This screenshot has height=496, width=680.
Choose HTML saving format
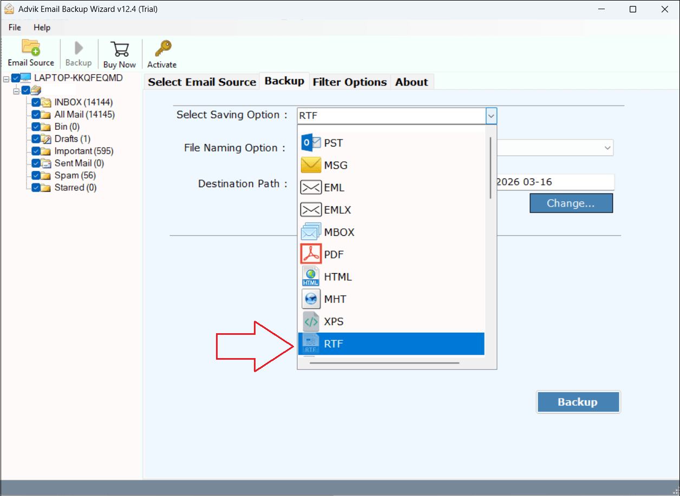click(x=337, y=277)
